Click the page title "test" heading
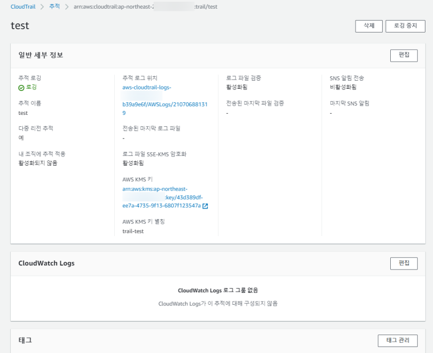 (x=20, y=26)
